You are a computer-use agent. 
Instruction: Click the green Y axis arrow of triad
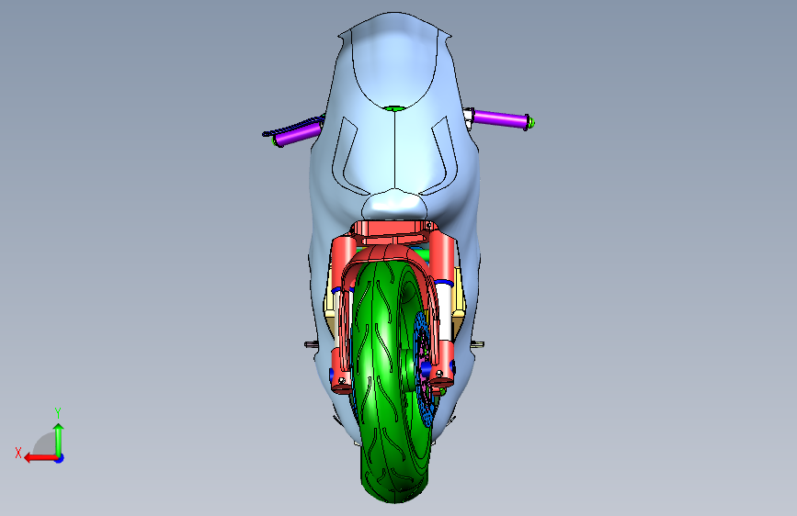(59, 439)
